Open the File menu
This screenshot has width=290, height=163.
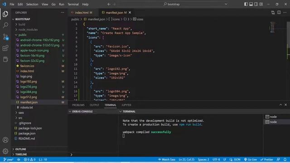[x=12, y=4]
